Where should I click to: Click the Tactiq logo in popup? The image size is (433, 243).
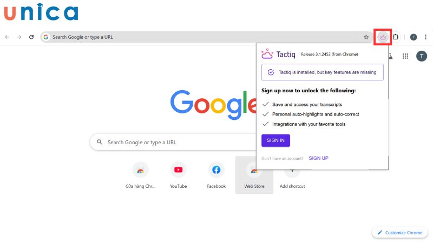[x=278, y=54]
